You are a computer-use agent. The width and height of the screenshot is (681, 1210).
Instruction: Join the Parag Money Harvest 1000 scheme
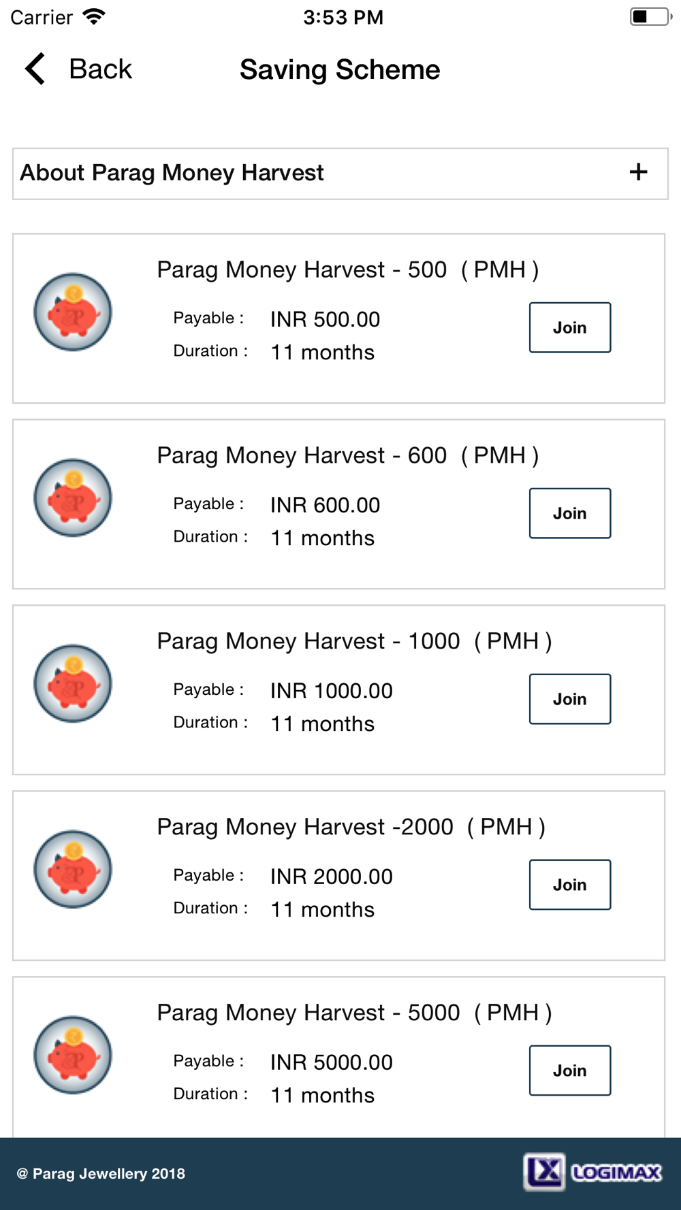570,699
